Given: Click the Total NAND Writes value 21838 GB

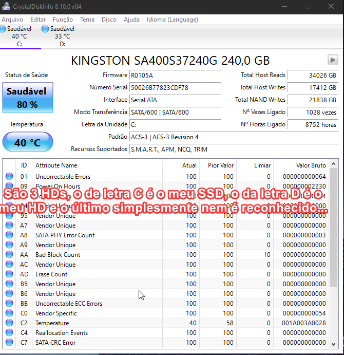Looking at the screenshot, I should [313, 100].
